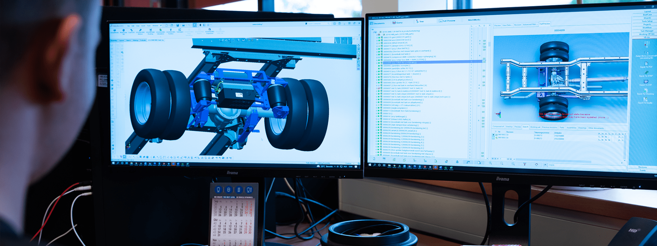657x246 pixels.
Task: Click the Assign file to record icon
Action: pos(646,53)
